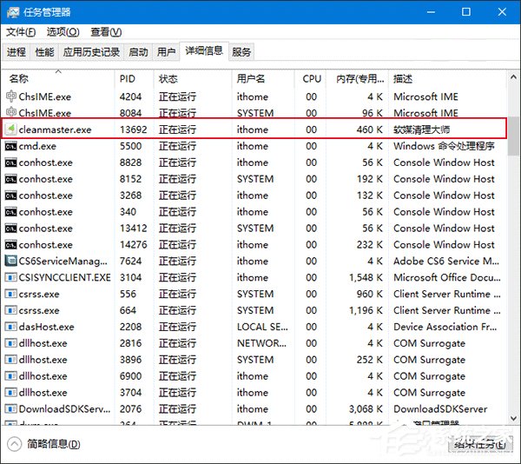Open the 查看(V) menu
Image resolution: width=521 pixels, height=464 pixels.
click(106, 32)
